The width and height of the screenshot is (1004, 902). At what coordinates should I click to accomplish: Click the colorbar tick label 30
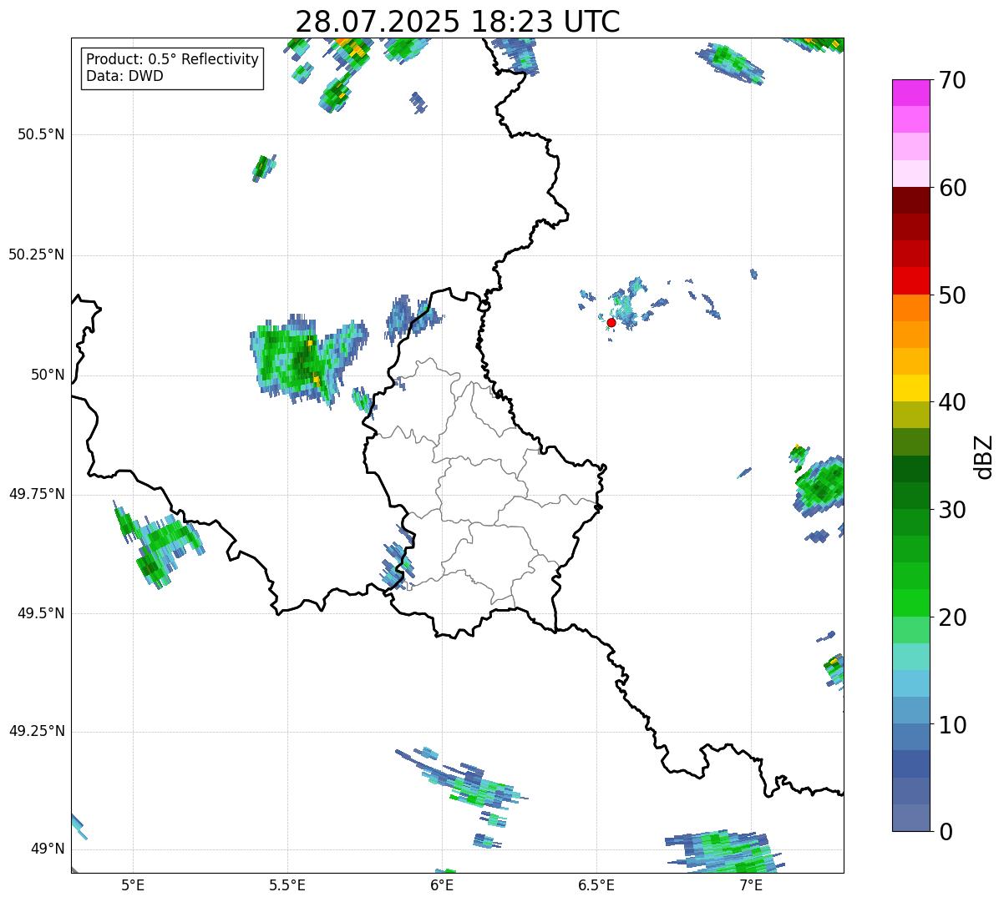tap(951, 510)
